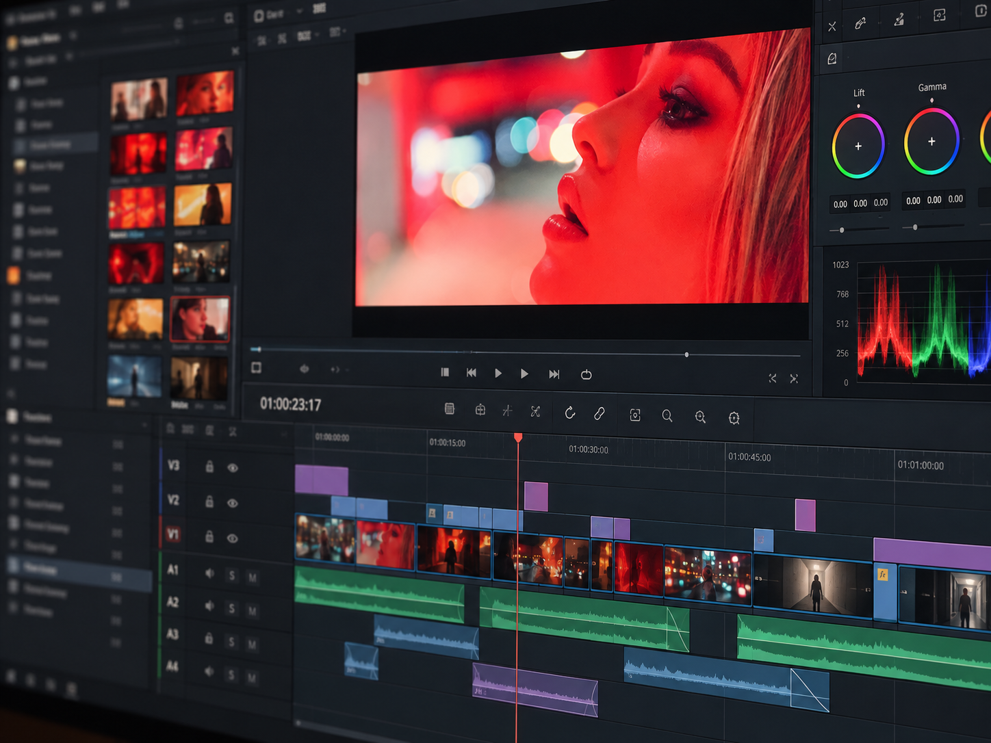Image resolution: width=991 pixels, height=743 pixels.
Task: Select the stamp-shaped tool beside the eyedropper
Action: tap(899, 19)
